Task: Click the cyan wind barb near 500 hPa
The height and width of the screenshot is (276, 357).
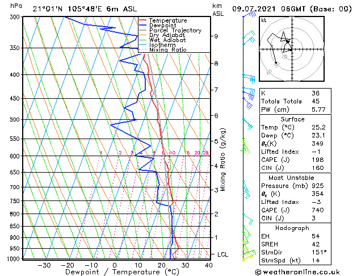Action: coord(247,124)
